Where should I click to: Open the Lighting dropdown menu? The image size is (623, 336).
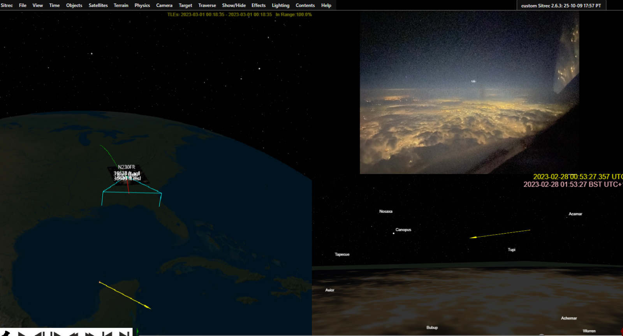280,5
